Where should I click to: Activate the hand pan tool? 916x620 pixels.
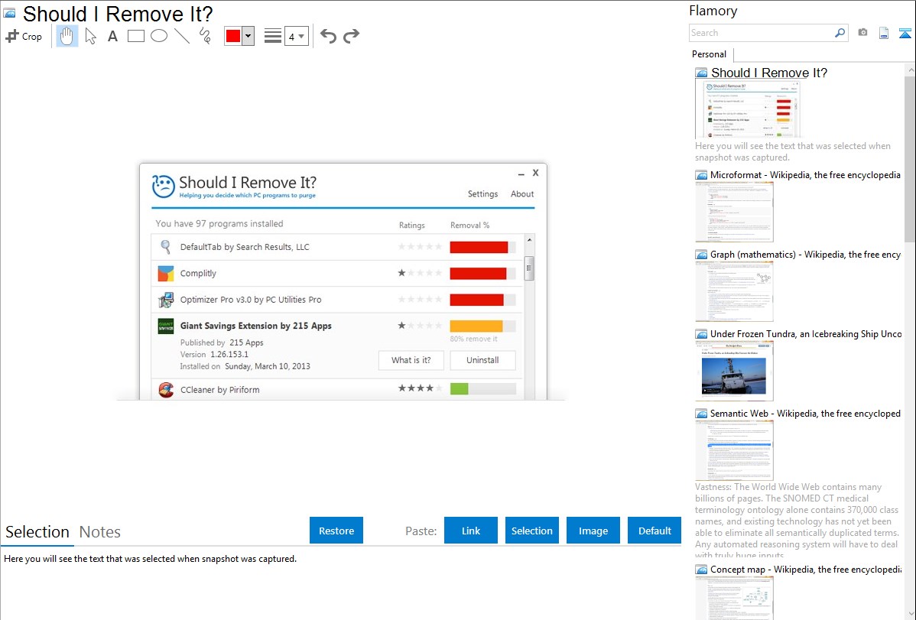(67, 36)
